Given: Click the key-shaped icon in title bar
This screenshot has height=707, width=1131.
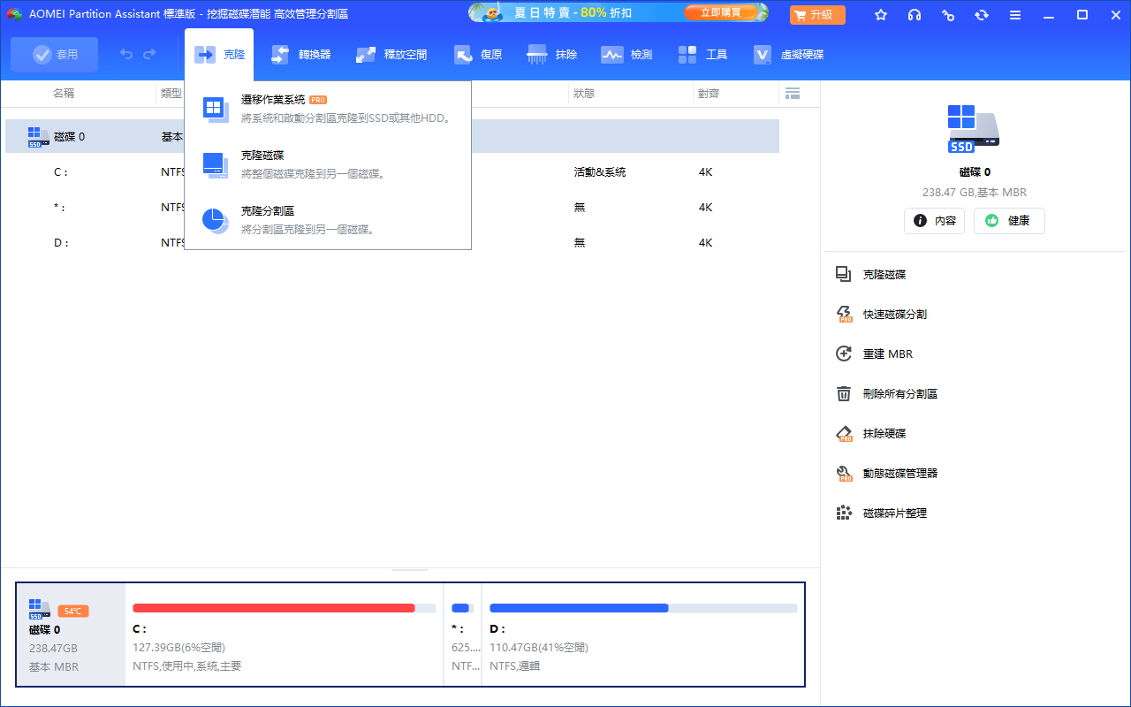Looking at the screenshot, I should click(948, 15).
